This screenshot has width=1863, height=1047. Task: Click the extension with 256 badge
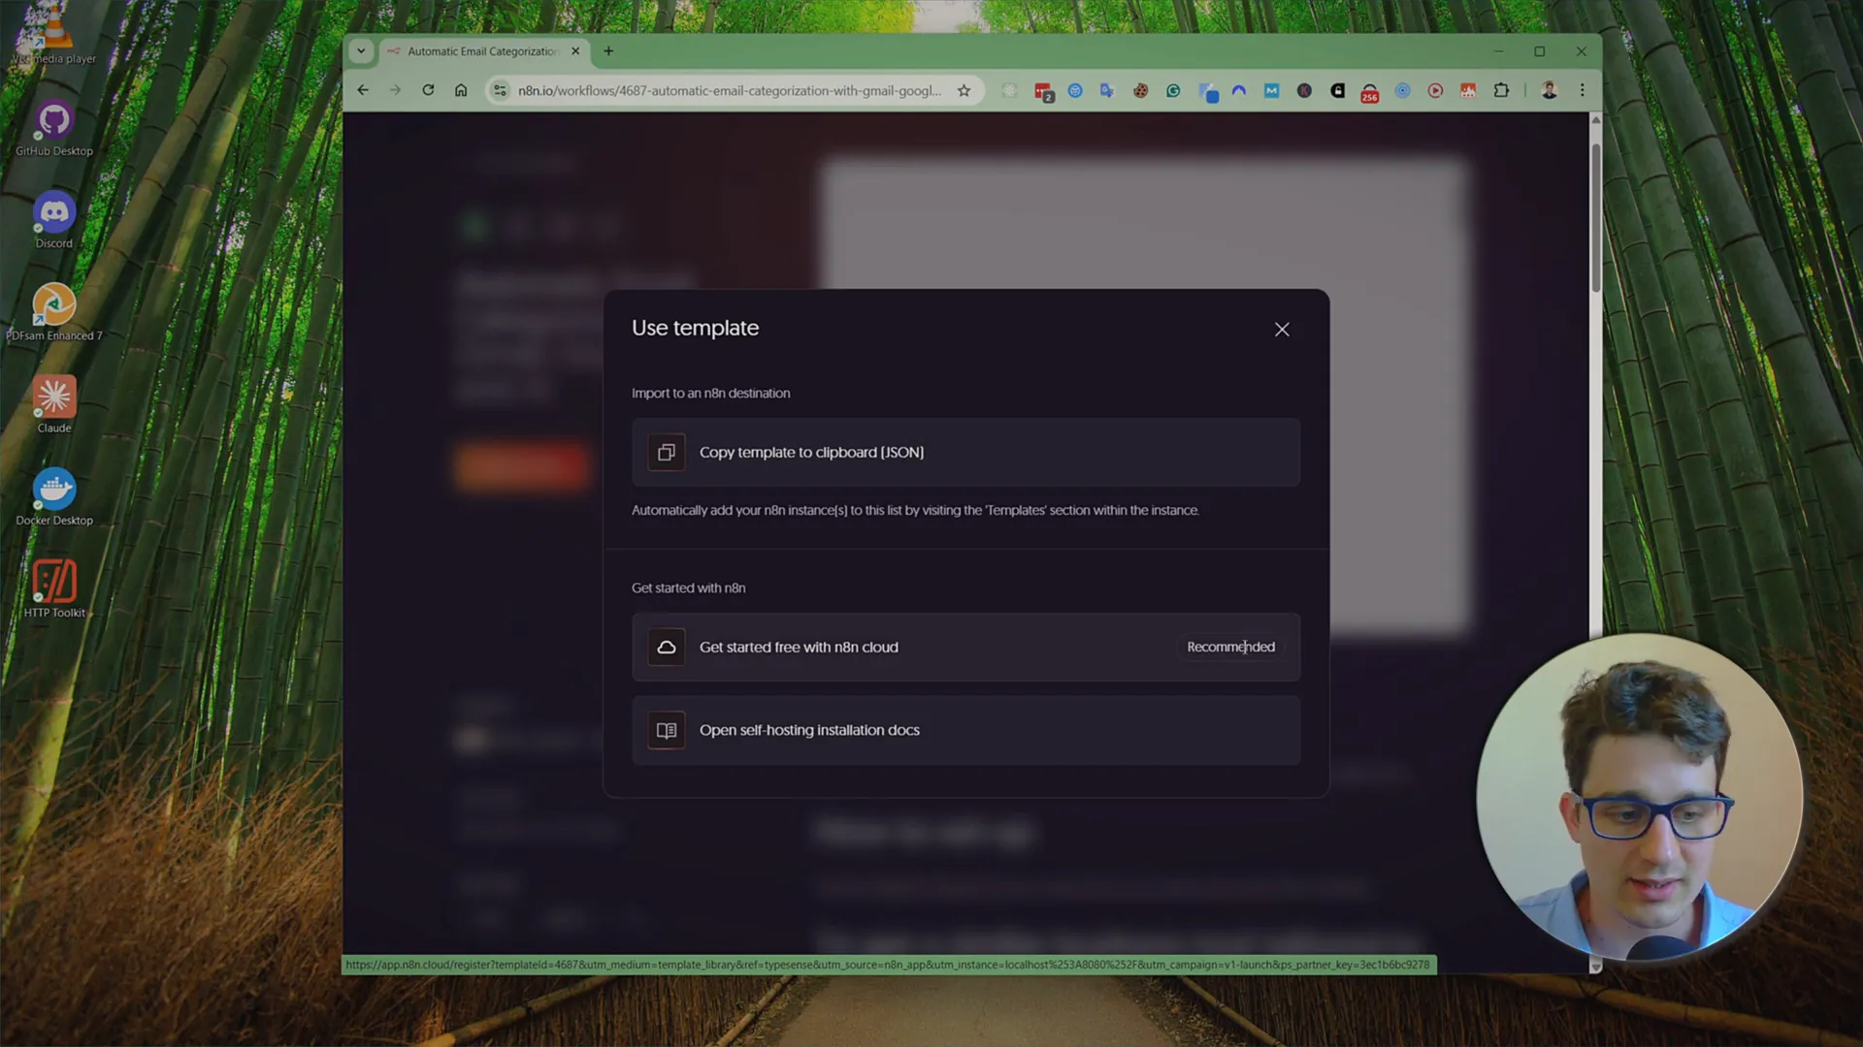[1369, 91]
